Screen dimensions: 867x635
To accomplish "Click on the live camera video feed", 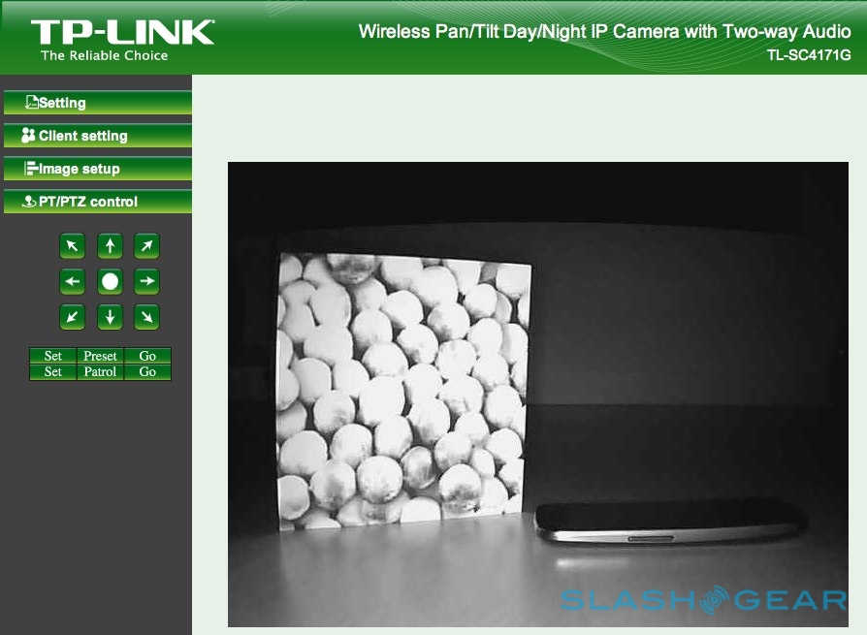I will [537, 394].
